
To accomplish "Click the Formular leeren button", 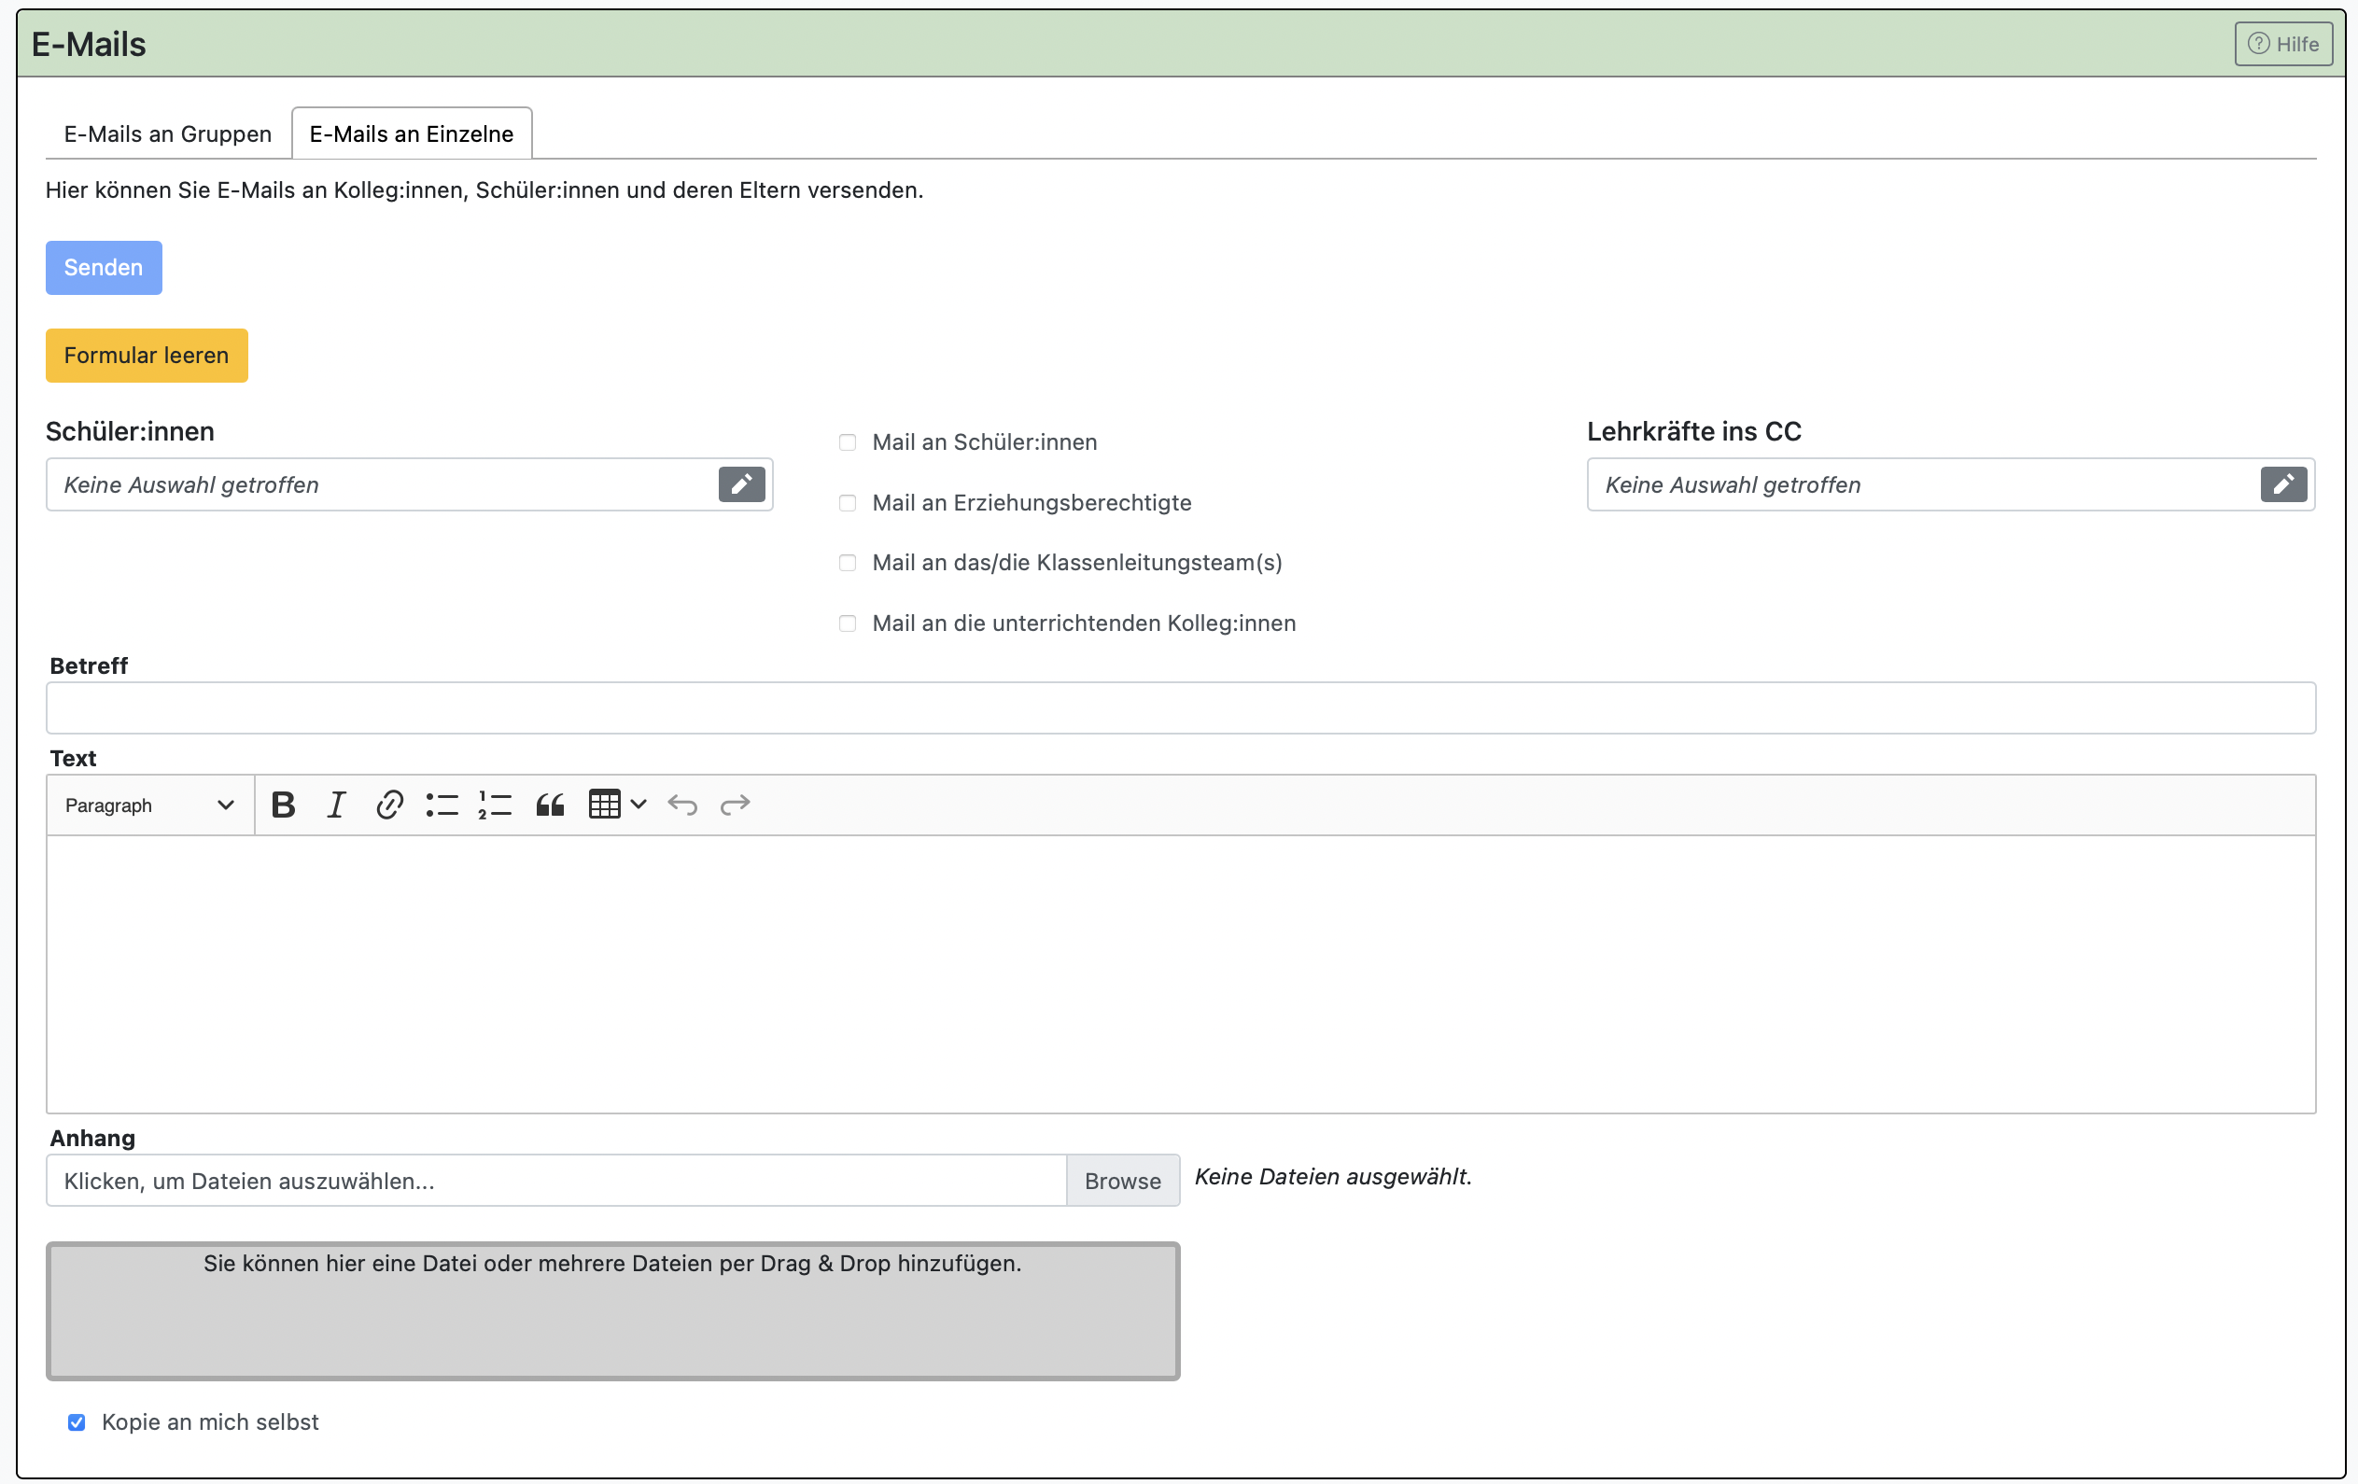I will click(x=146, y=356).
